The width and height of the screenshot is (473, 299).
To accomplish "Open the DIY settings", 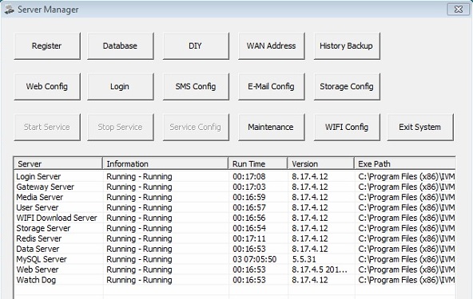I will pyautogui.click(x=196, y=45).
